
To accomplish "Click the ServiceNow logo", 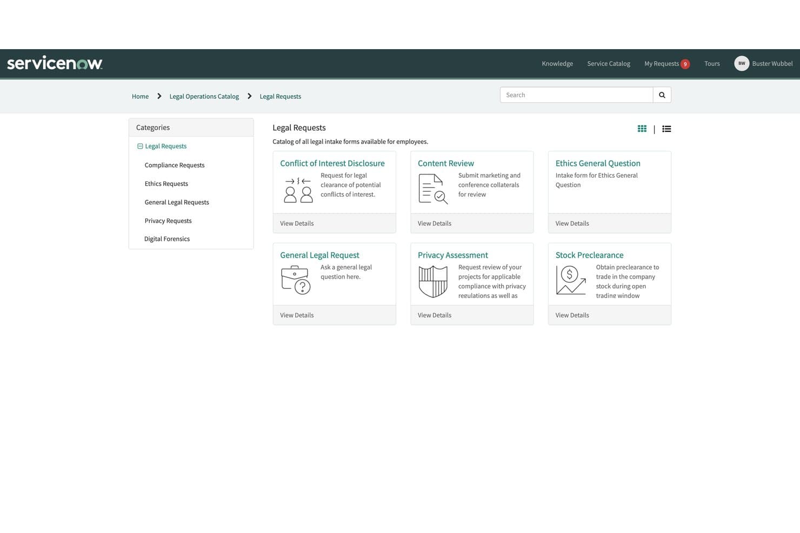I will pos(55,63).
